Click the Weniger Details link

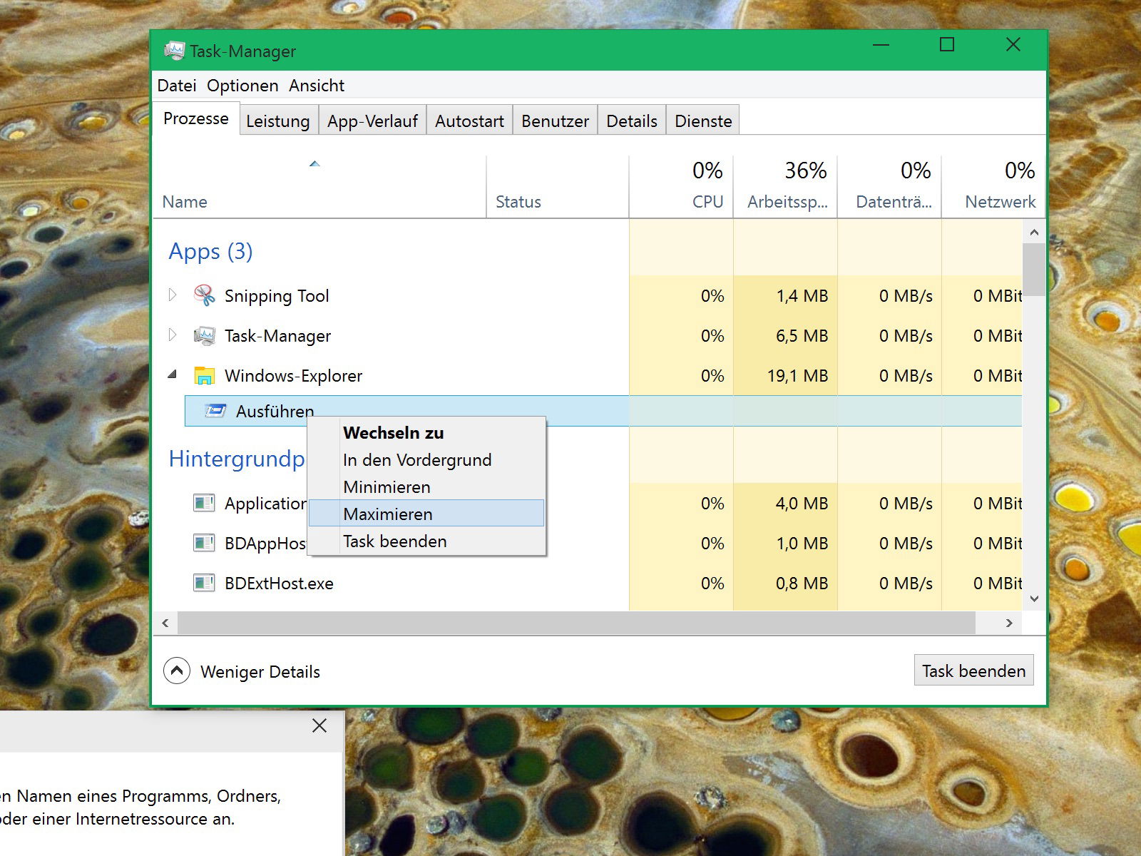(260, 671)
